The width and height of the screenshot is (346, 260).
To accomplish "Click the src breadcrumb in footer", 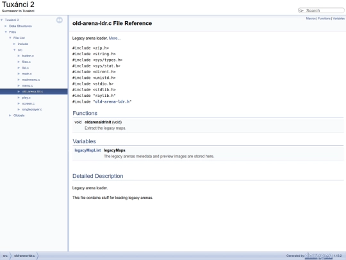I will tap(5, 256).
